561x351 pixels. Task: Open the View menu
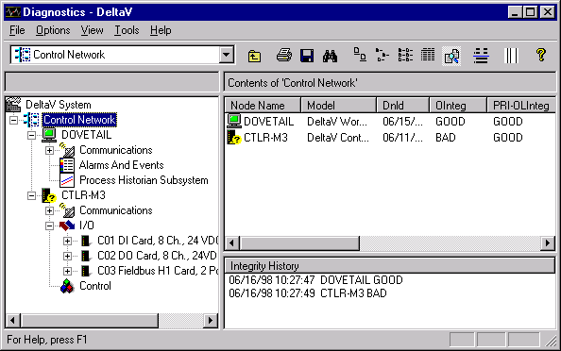[x=92, y=30]
